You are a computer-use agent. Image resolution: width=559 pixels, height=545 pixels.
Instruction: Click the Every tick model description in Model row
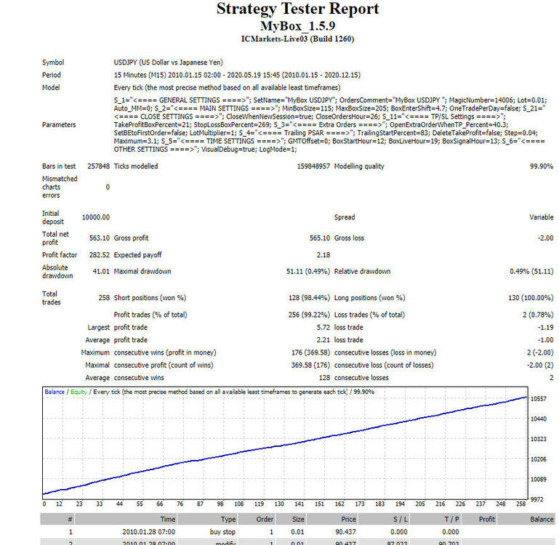click(x=227, y=87)
